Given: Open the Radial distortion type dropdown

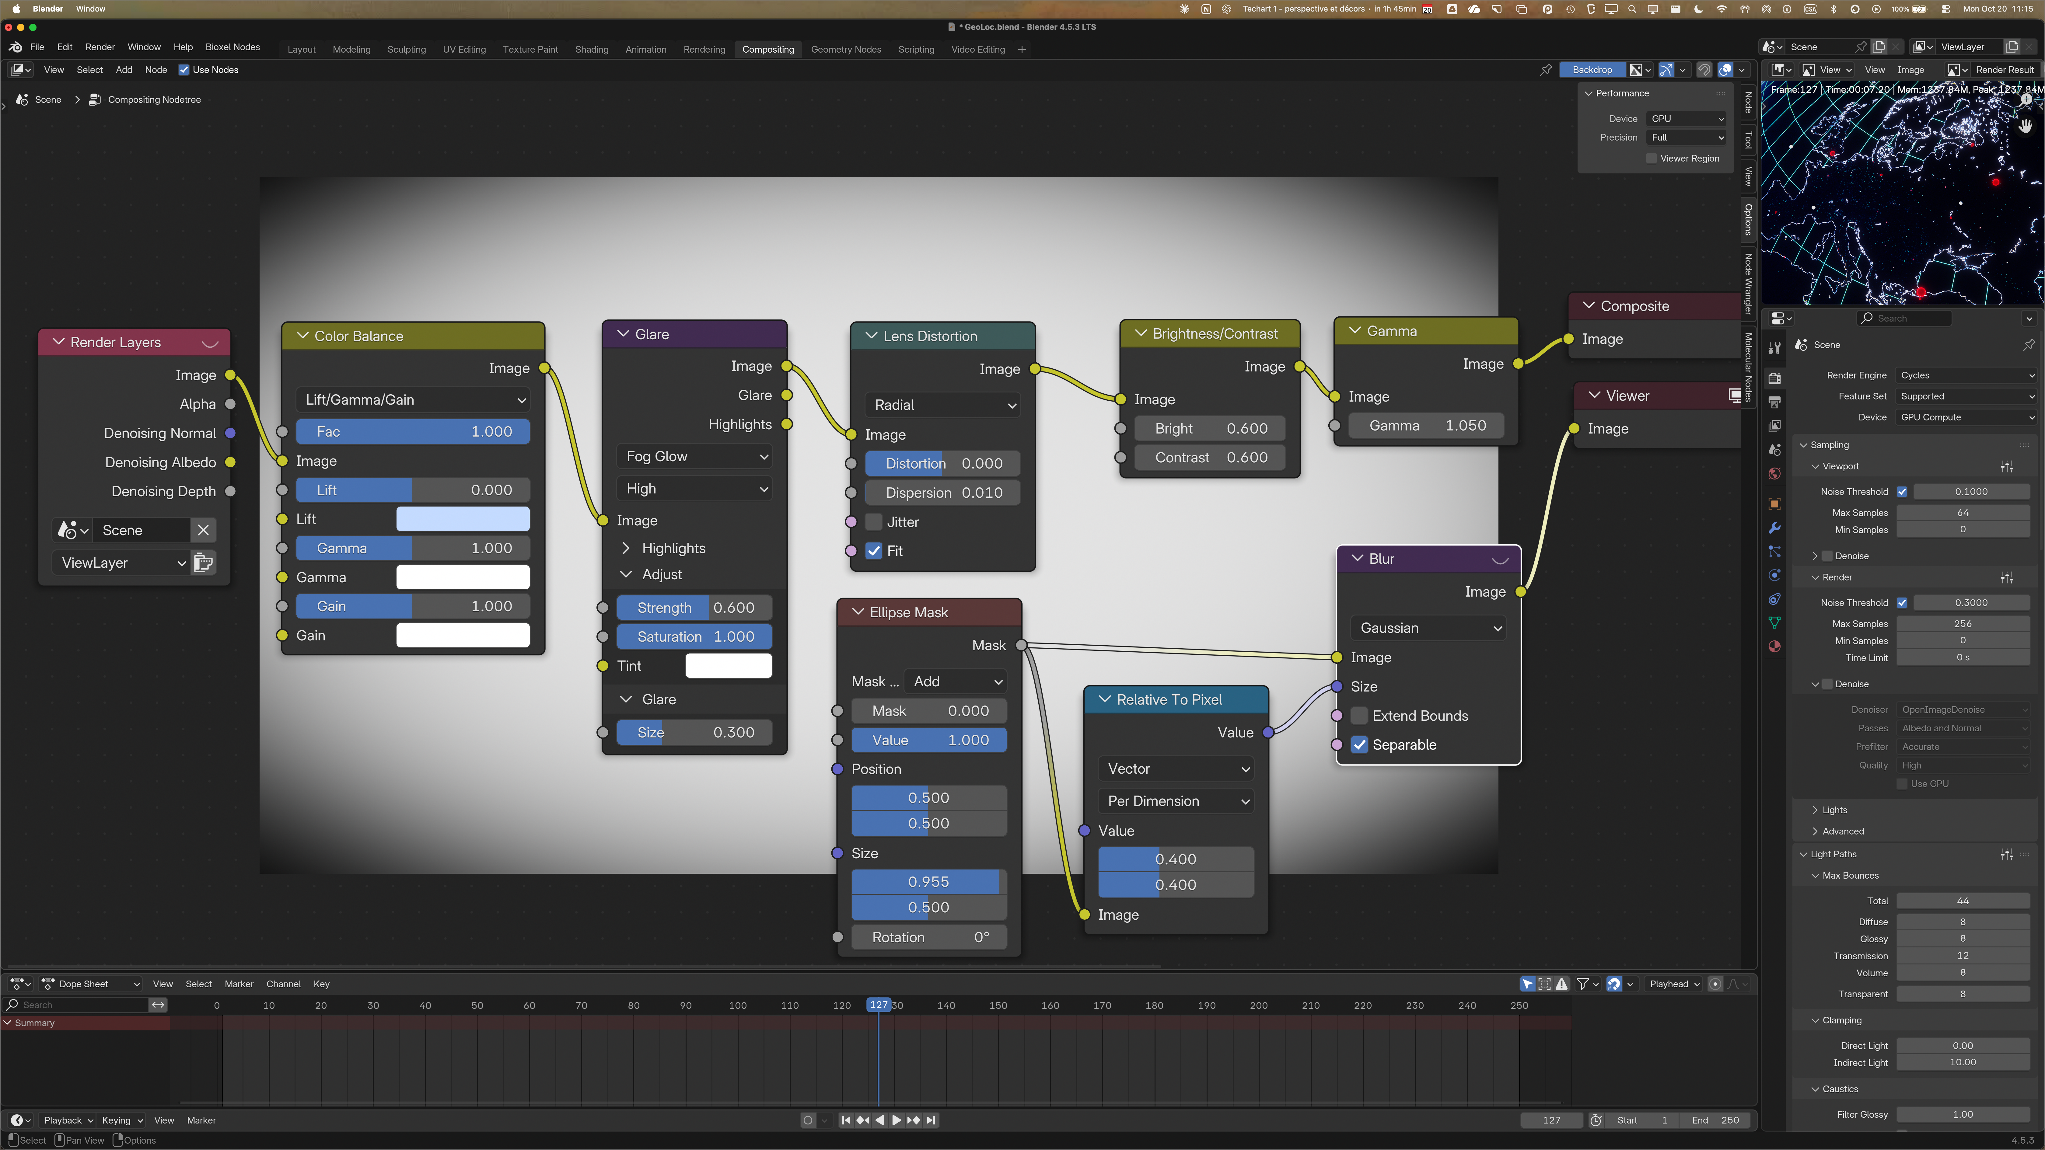Looking at the screenshot, I should click(943, 405).
